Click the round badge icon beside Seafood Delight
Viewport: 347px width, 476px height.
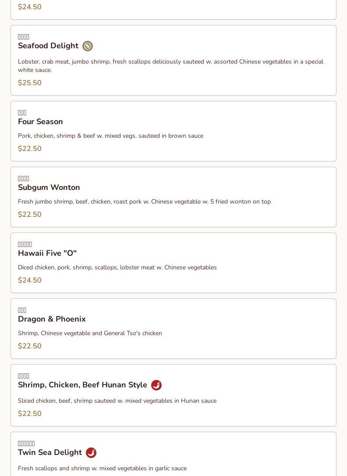[88, 46]
